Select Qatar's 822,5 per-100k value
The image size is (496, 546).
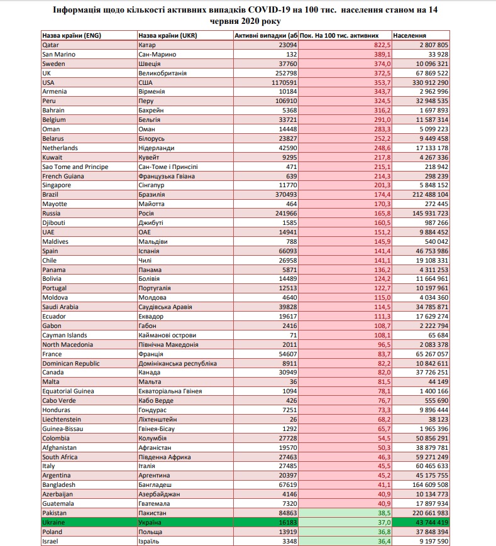click(345, 45)
